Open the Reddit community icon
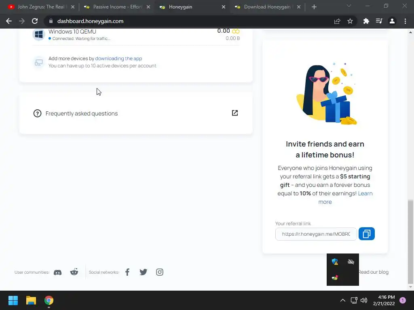Image resolution: width=414 pixels, height=310 pixels. click(74, 272)
